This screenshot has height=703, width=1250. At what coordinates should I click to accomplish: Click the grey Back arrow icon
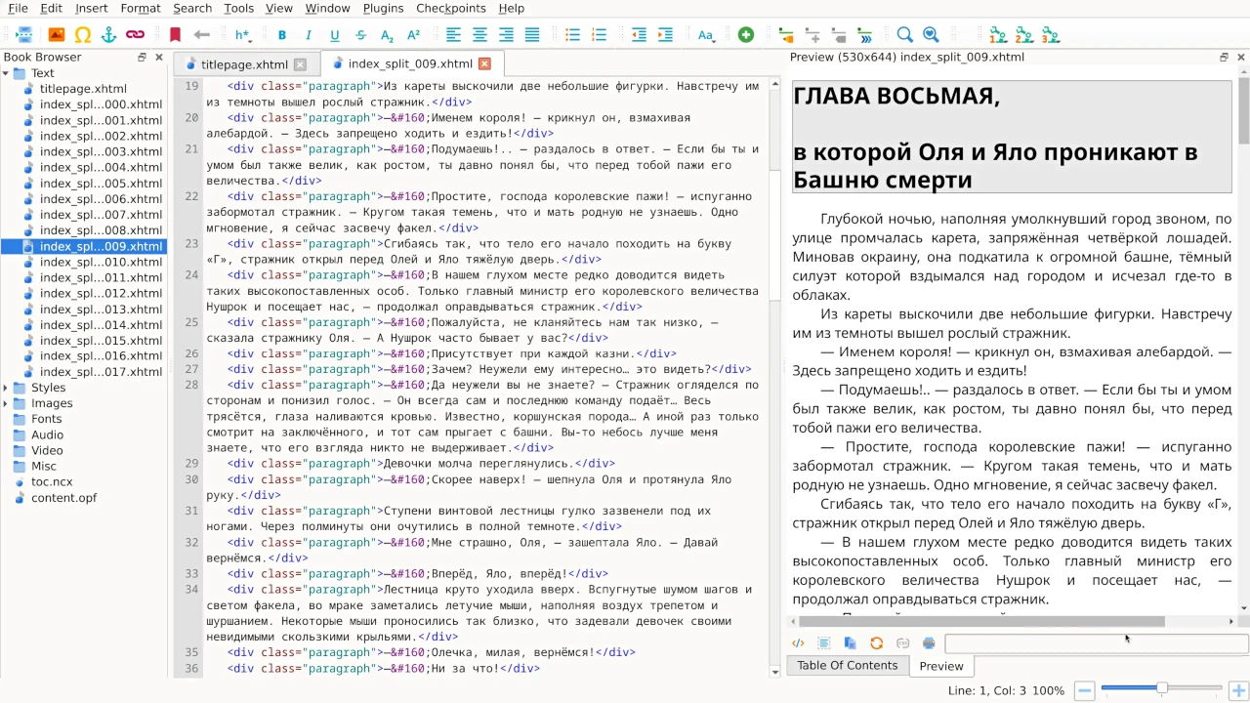(x=202, y=35)
